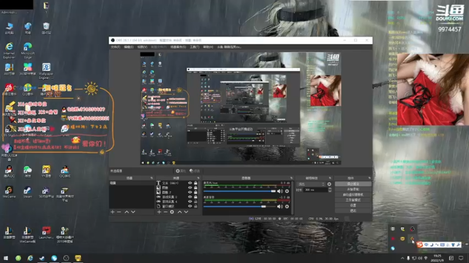Mute the 麦克风/Aux speaker icon

tap(280, 191)
